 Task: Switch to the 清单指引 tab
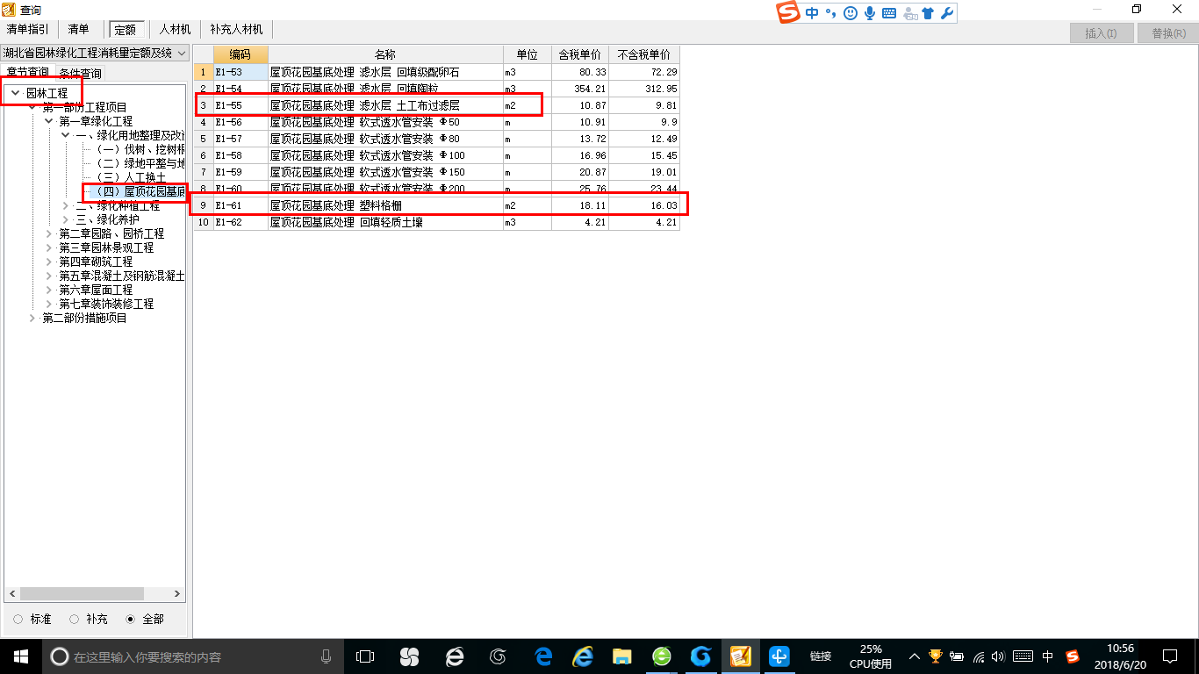[28, 30]
